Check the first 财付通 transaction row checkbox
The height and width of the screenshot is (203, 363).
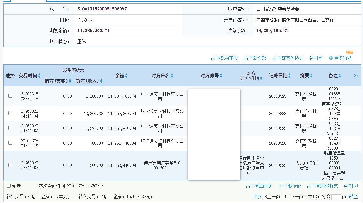click(x=10, y=96)
